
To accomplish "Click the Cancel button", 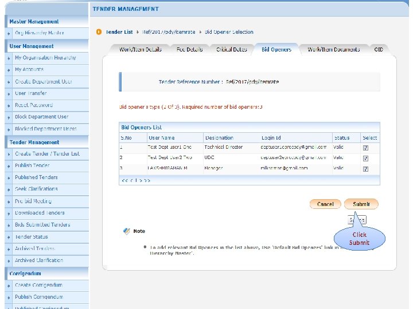I will click(325, 204).
